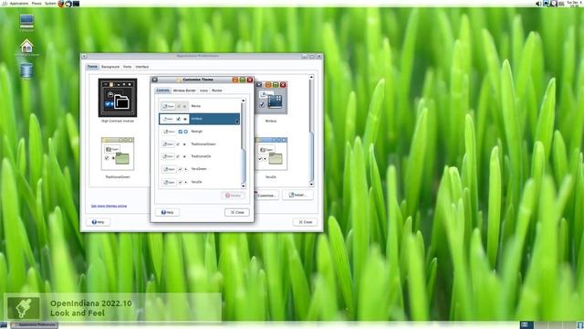Open the System menu
The height and width of the screenshot is (329, 584).
point(50,4)
